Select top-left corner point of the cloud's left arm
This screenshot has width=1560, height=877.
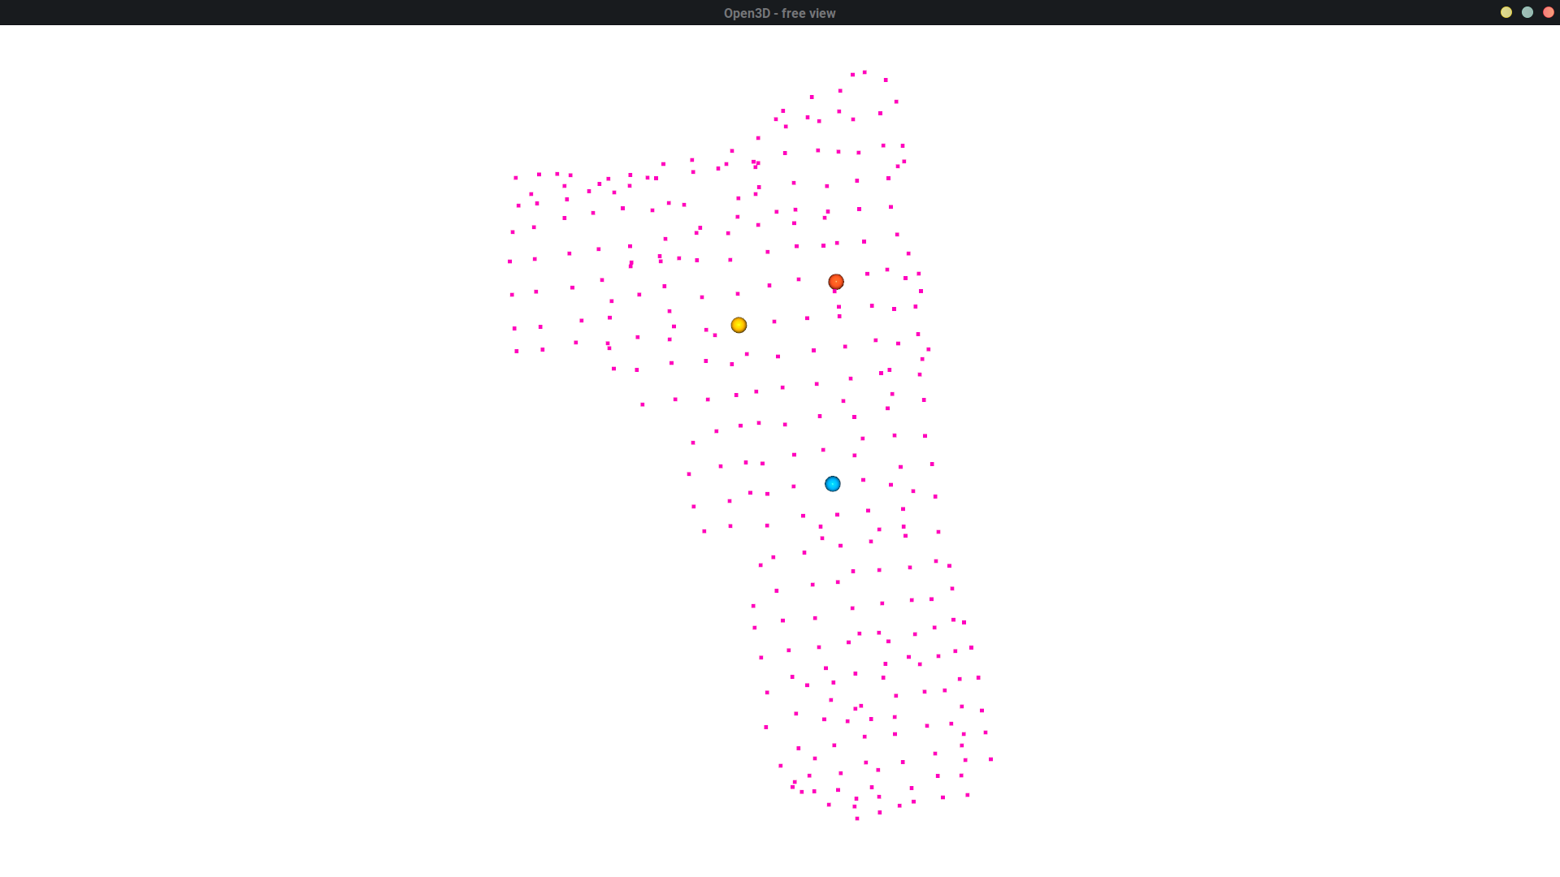pos(516,178)
